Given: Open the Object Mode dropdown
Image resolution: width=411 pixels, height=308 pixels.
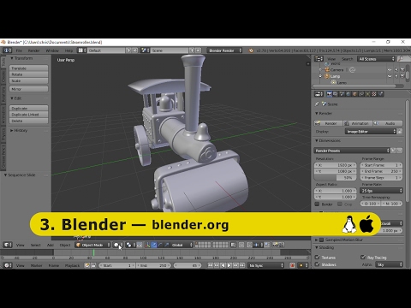Looking at the screenshot, I should click(x=92, y=245).
